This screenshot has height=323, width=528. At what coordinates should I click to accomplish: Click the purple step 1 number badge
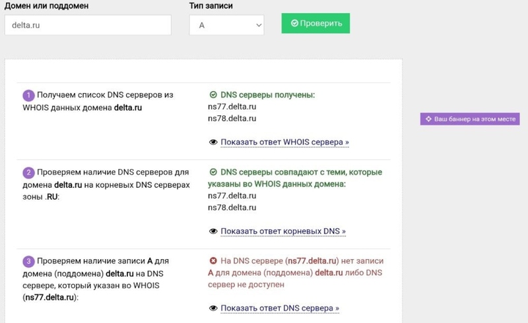point(28,96)
